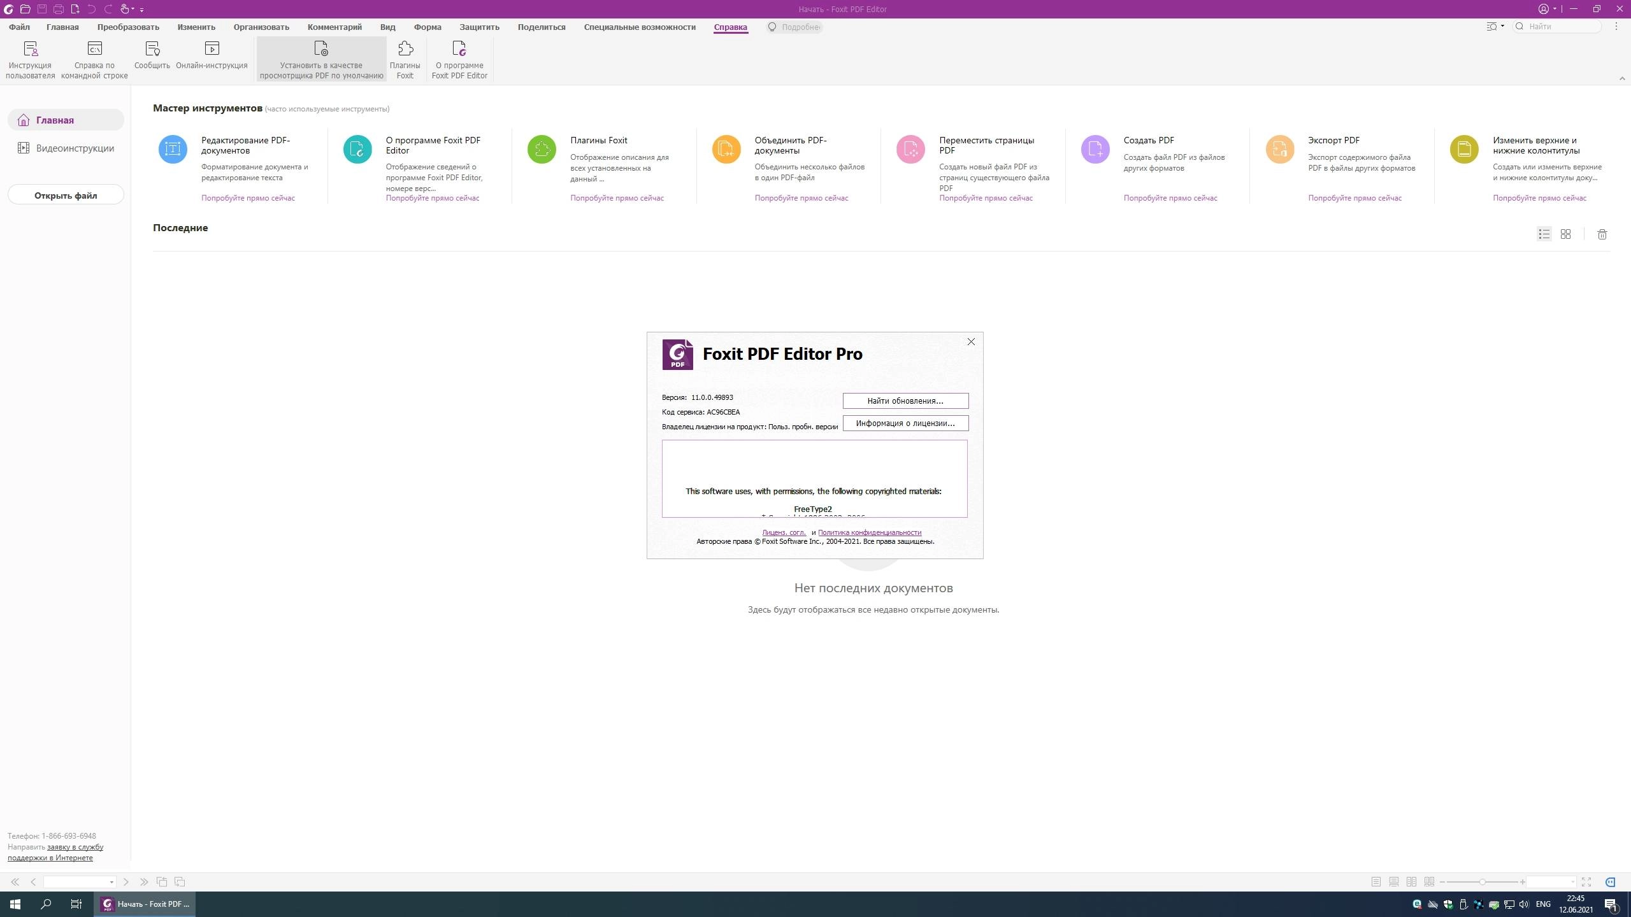Open search options dropdown near Найти field
This screenshot has width=1631, height=917.
1495,27
